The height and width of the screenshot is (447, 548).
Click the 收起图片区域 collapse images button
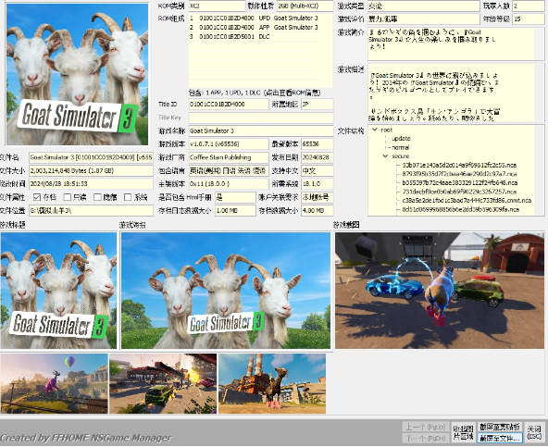click(x=463, y=432)
